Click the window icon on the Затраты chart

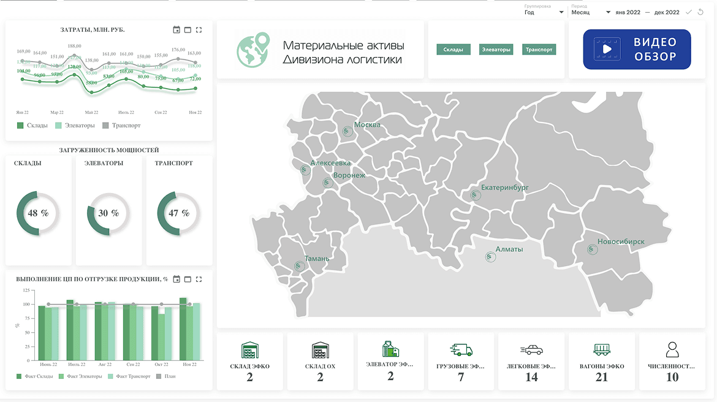point(188,30)
